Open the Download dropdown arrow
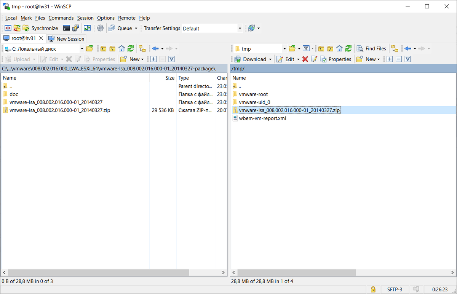The width and height of the screenshot is (457, 294). [x=270, y=59]
